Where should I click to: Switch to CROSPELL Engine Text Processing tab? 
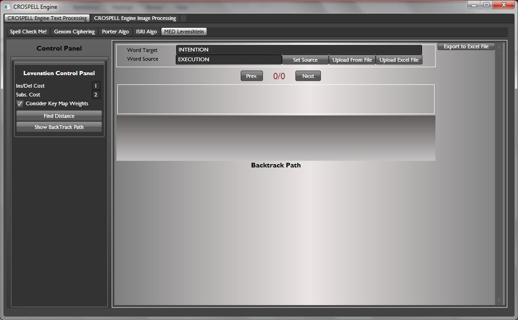[47, 18]
